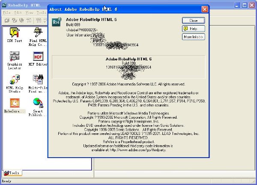Click 'ReWire is a Propellerhead product' line
Image resolution: width=257 pixels, height=185 pixels.
point(128,142)
